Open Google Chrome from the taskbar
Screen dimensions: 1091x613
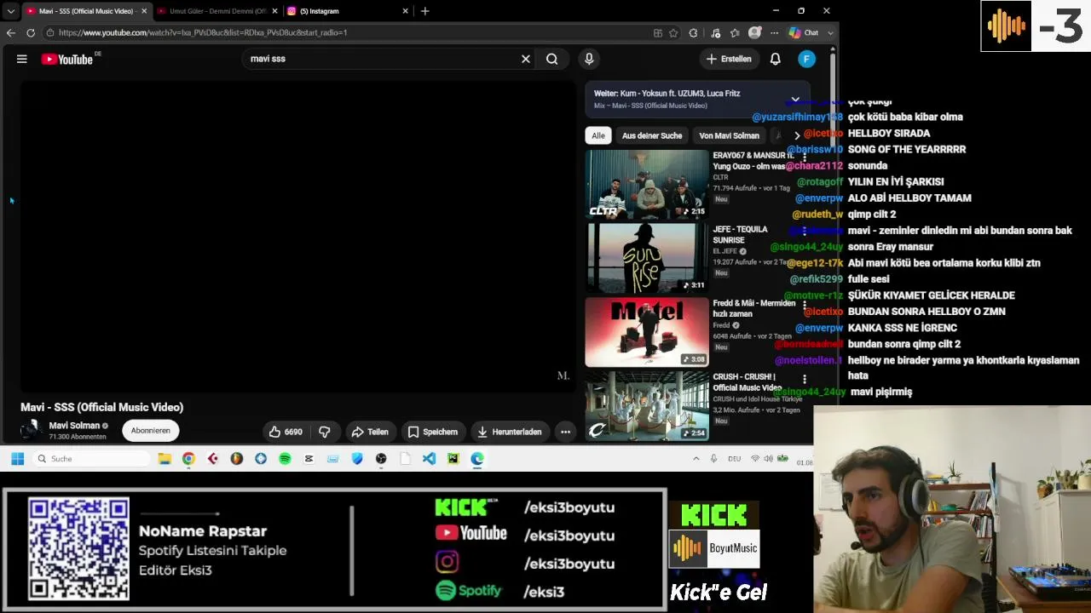click(188, 459)
